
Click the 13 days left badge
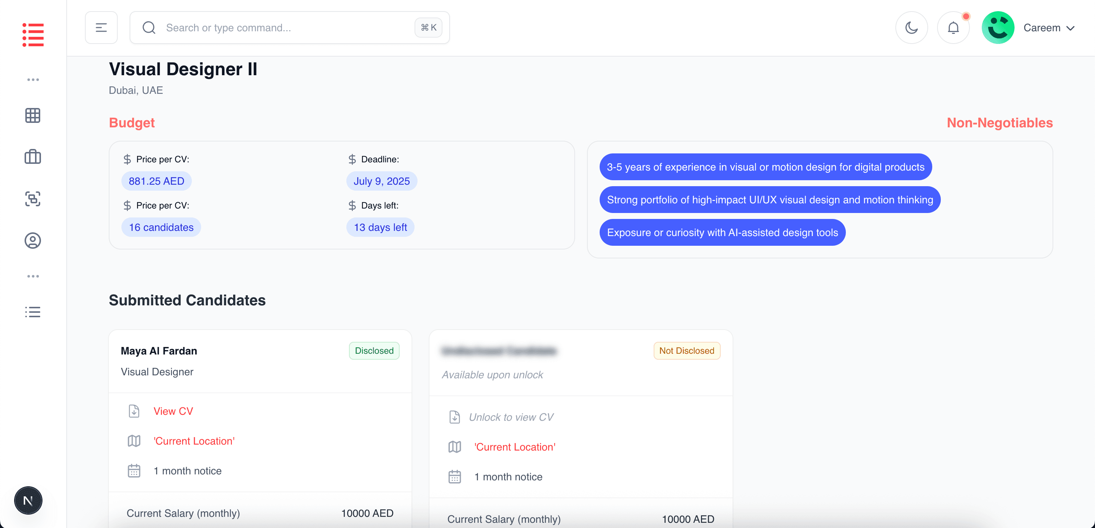(x=380, y=228)
